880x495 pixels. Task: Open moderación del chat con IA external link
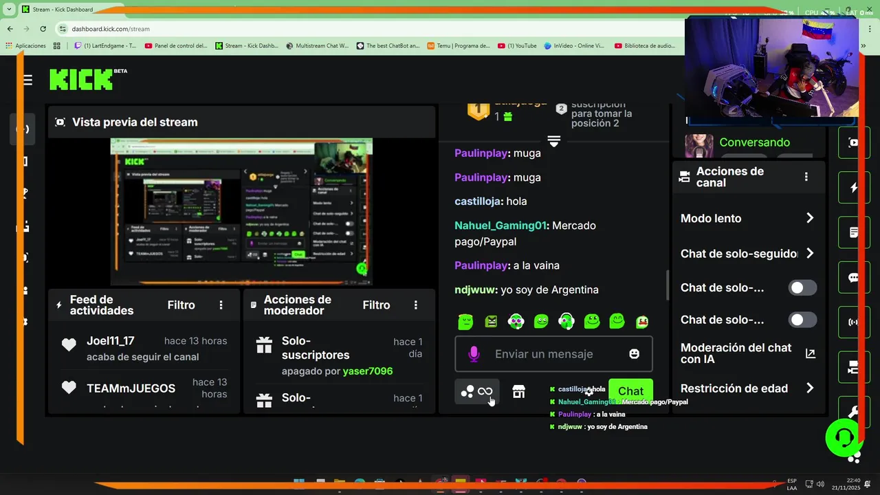click(810, 353)
